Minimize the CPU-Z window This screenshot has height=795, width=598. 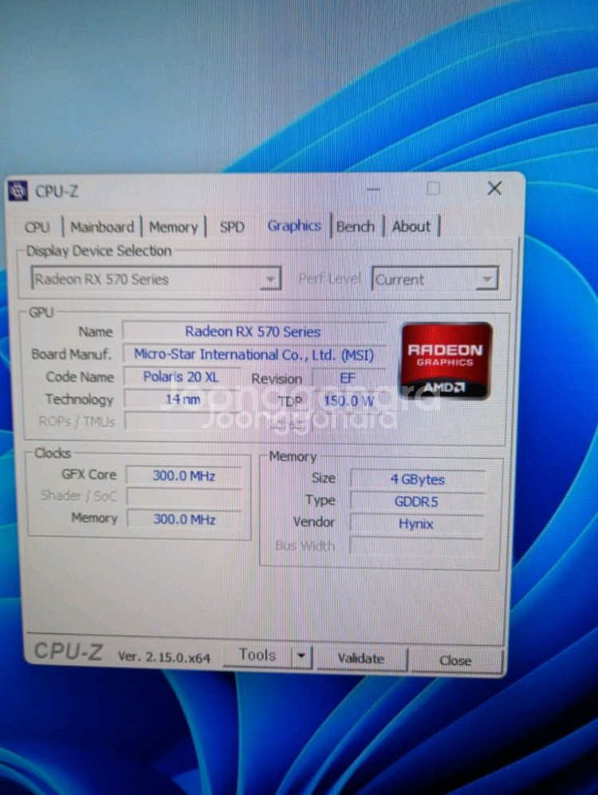pyautogui.click(x=373, y=190)
